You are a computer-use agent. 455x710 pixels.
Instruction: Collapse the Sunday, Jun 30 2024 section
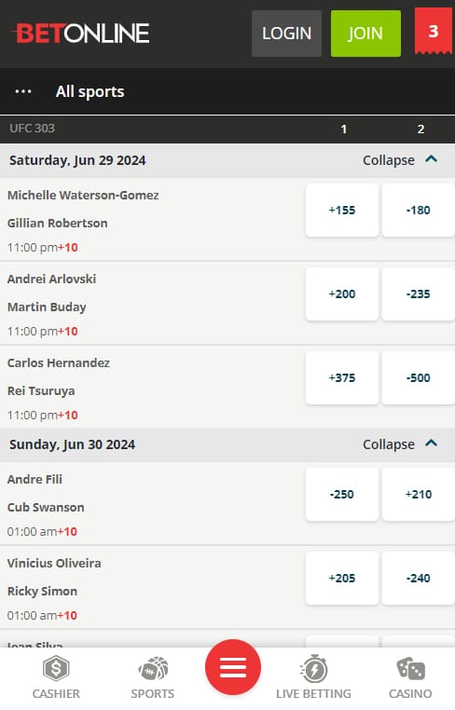click(x=400, y=444)
